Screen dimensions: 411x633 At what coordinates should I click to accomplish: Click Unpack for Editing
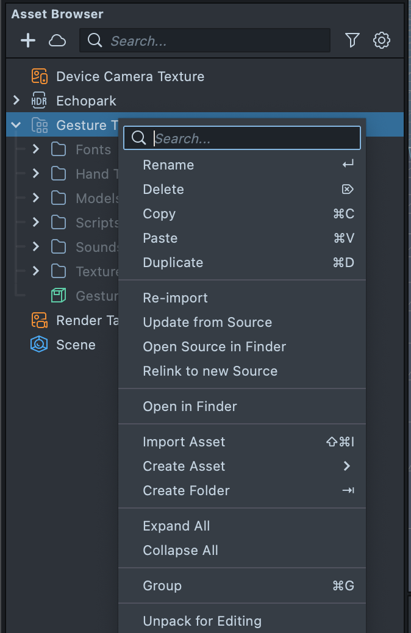tap(202, 621)
